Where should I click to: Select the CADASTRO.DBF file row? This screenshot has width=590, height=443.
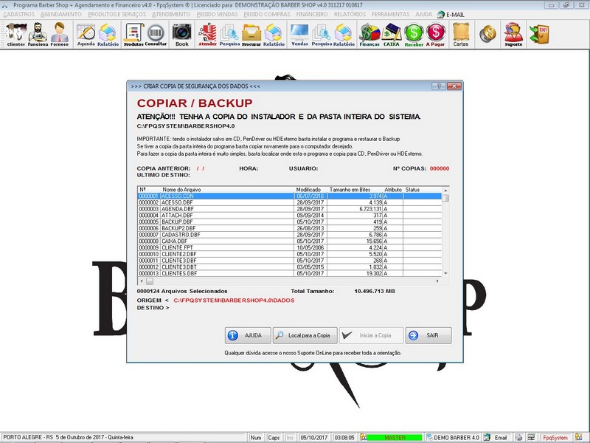pyautogui.click(x=289, y=234)
